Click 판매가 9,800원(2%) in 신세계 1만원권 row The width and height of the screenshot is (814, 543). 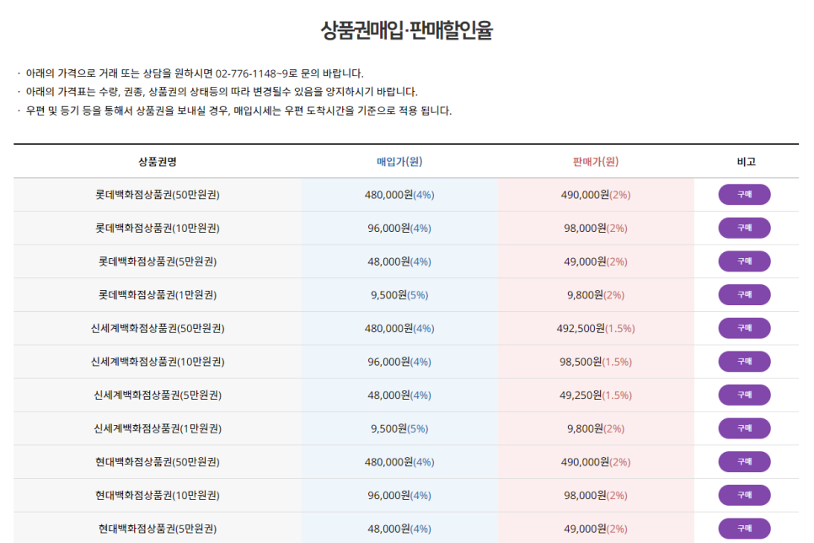click(x=596, y=428)
